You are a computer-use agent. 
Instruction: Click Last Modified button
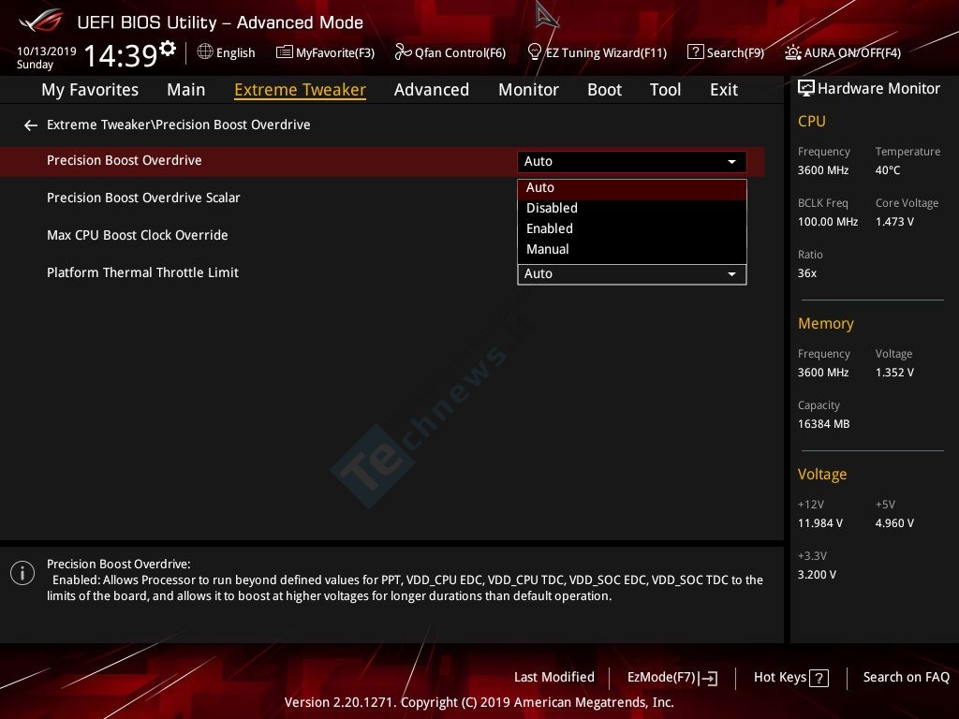tap(554, 678)
